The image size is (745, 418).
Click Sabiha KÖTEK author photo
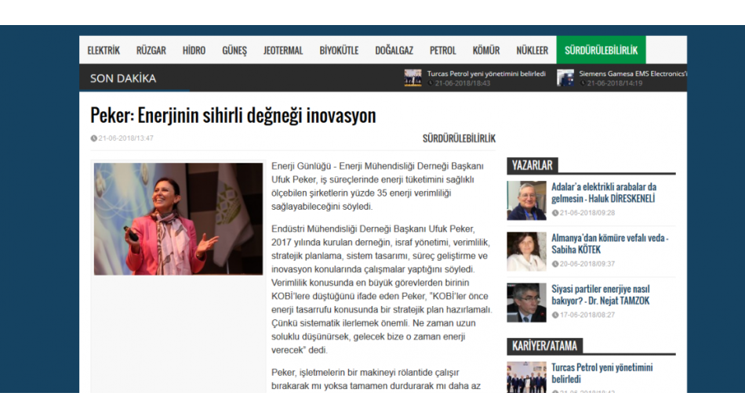(526, 251)
